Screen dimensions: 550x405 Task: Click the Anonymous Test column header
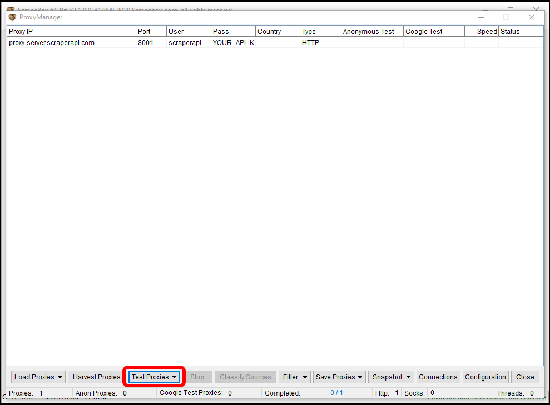pos(371,31)
